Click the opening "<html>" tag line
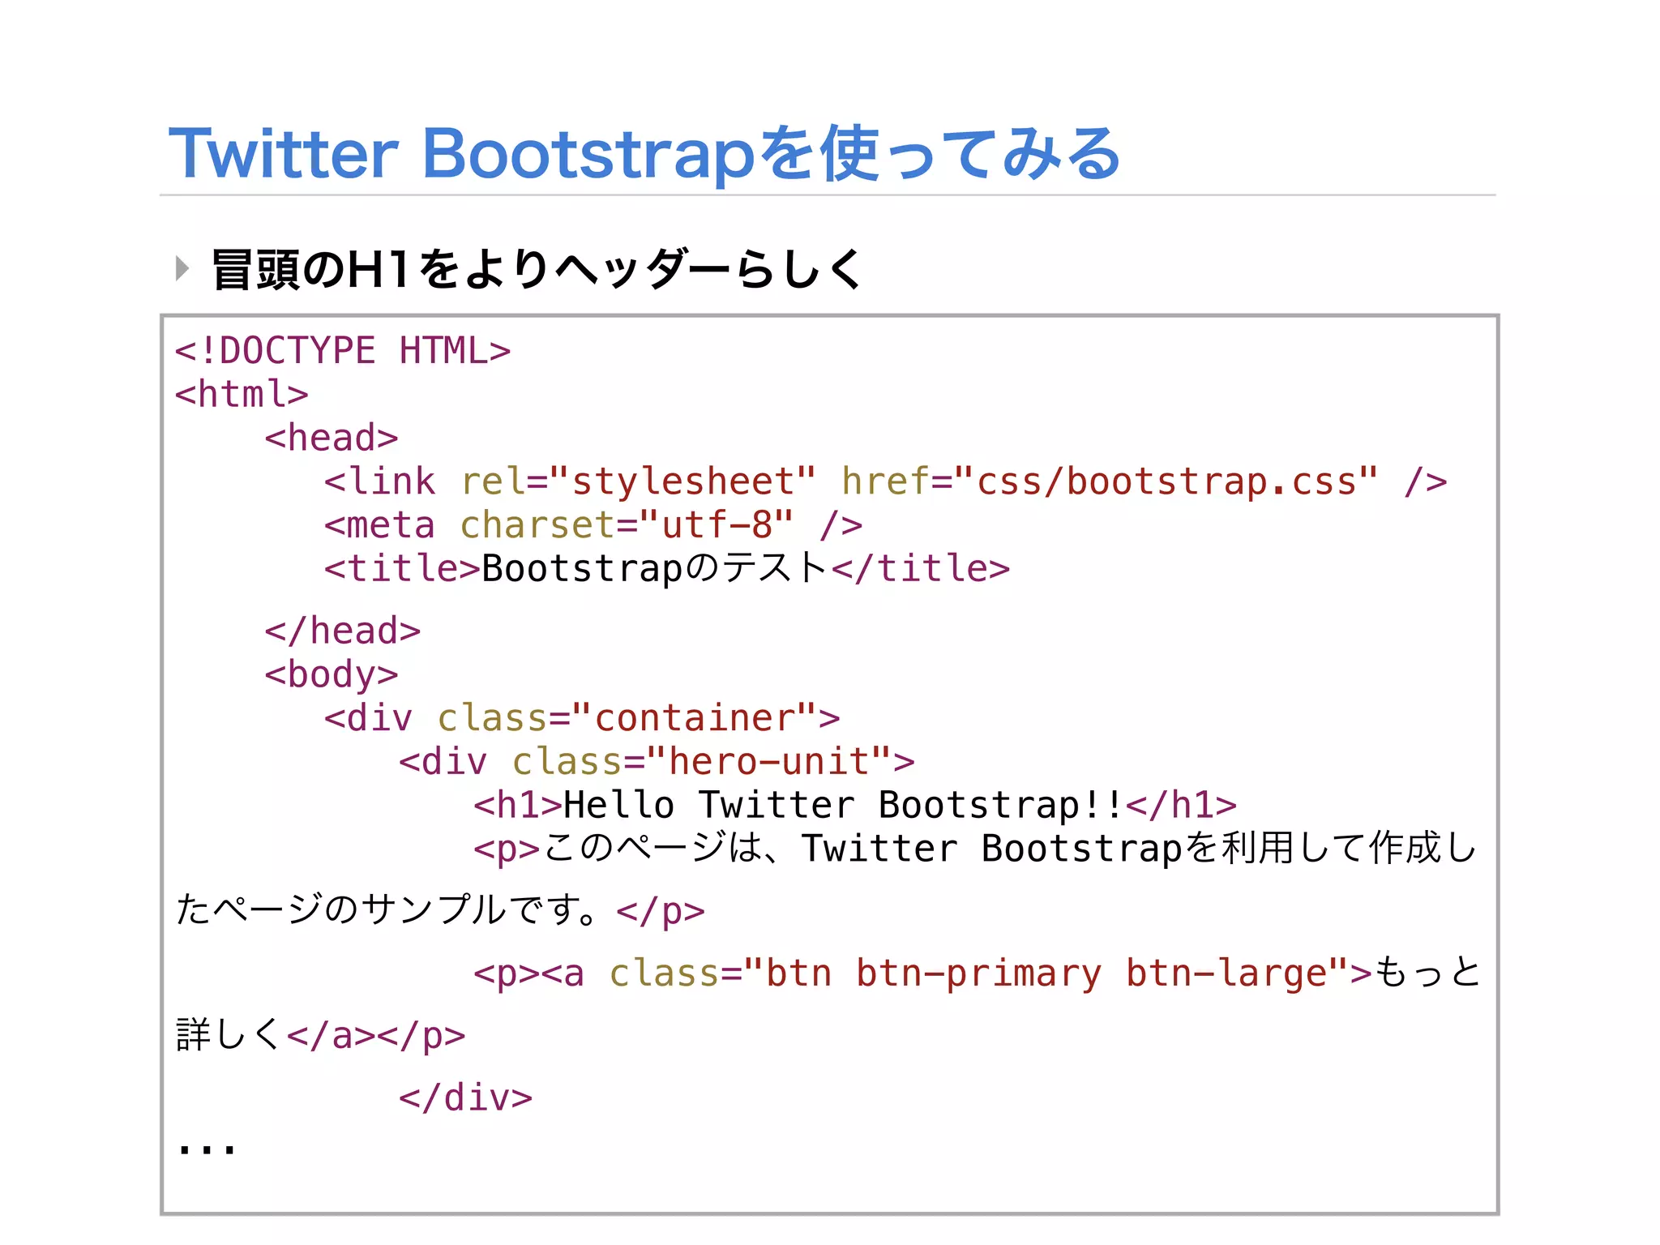The width and height of the screenshot is (1660, 1245). pyautogui.click(x=242, y=395)
